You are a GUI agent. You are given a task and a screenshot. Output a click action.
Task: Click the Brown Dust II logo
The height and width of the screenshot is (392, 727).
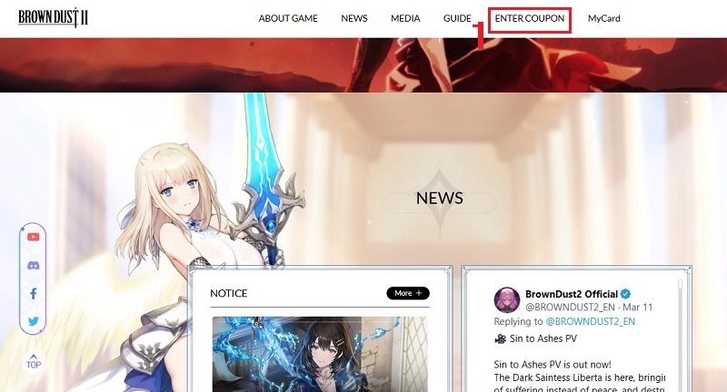click(x=53, y=18)
